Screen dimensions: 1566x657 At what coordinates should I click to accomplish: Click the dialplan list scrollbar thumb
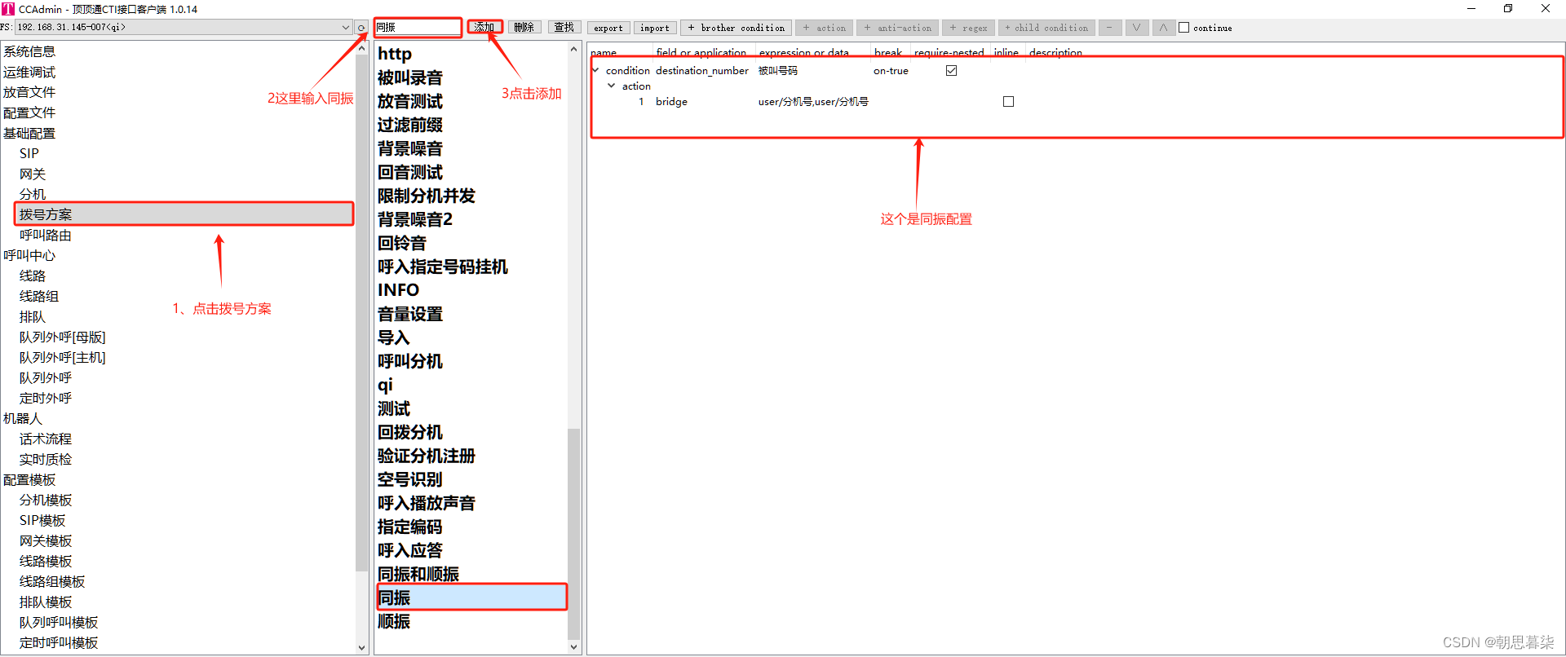573,534
